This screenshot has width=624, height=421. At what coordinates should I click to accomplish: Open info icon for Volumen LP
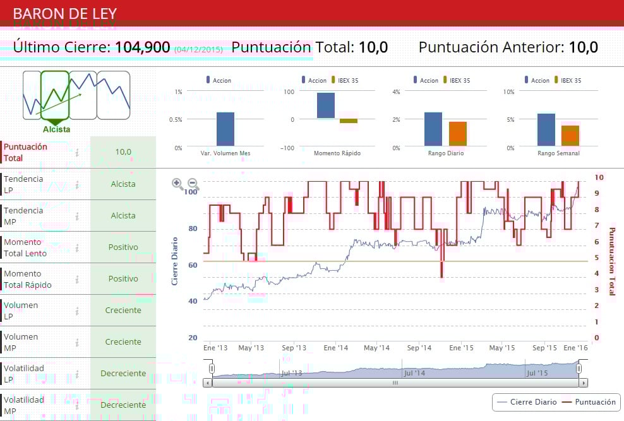pyautogui.click(x=77, y=311)
